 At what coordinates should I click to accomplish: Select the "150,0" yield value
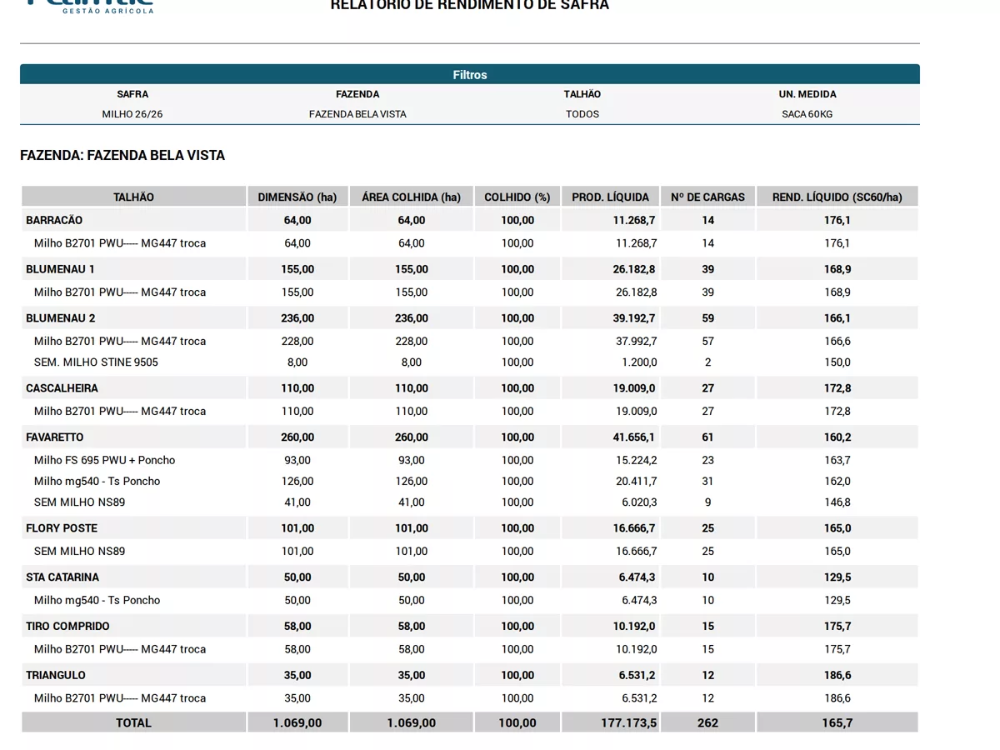point(837,362)
